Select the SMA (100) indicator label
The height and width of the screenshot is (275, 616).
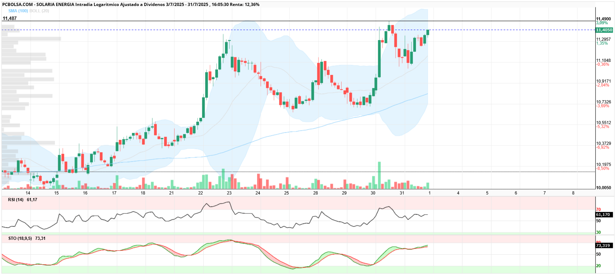(x=18, y=11)
